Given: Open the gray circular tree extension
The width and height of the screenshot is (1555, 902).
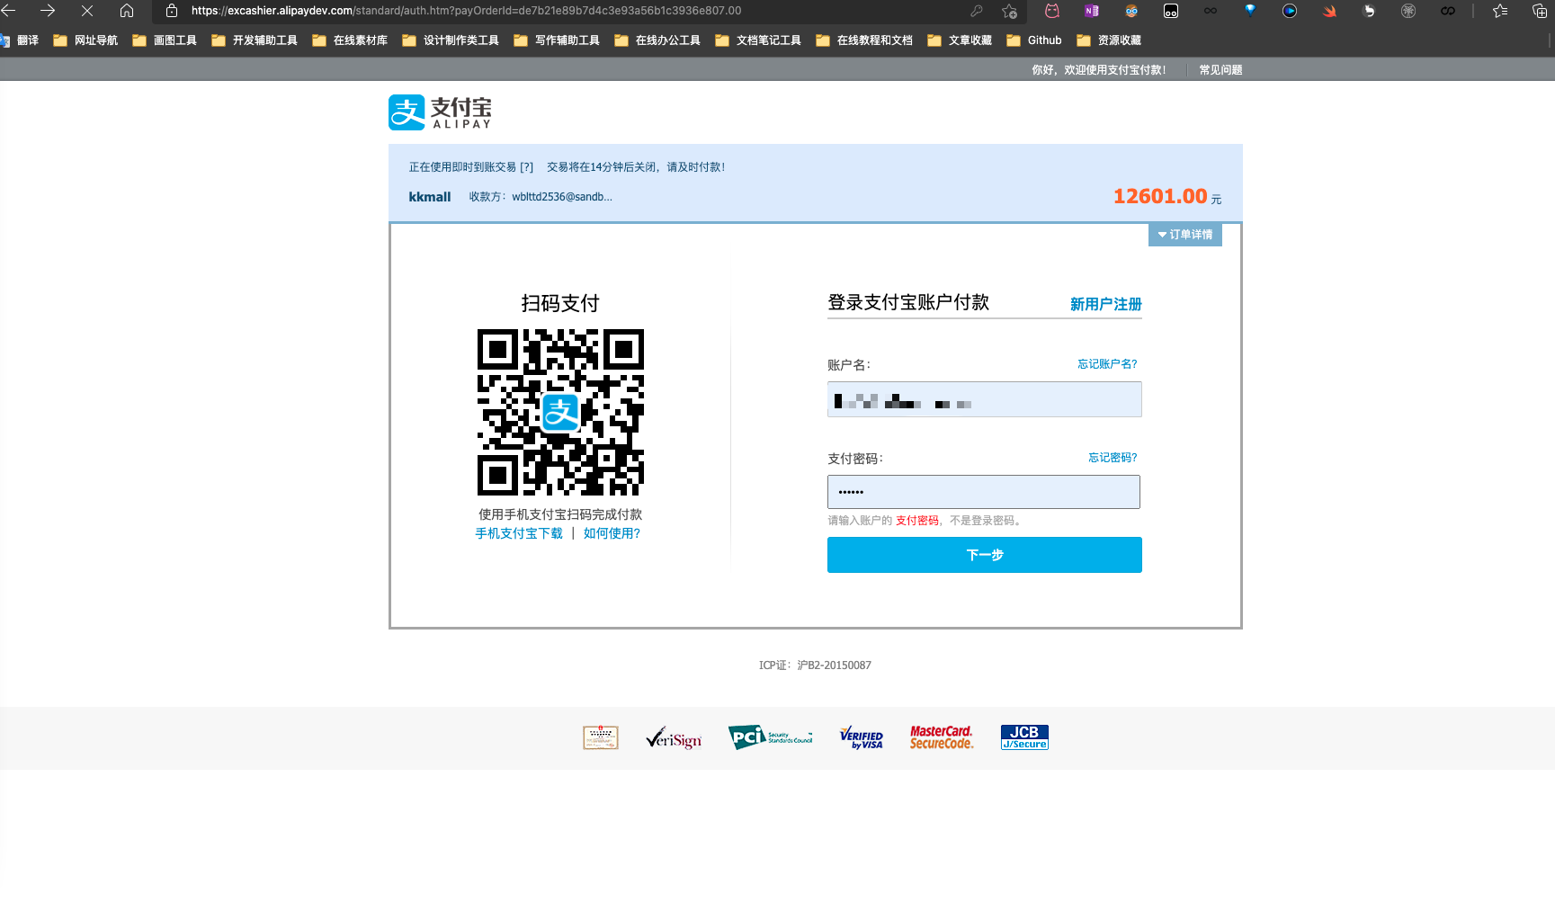Looking at the screenshot, I should click(1408, 11).
